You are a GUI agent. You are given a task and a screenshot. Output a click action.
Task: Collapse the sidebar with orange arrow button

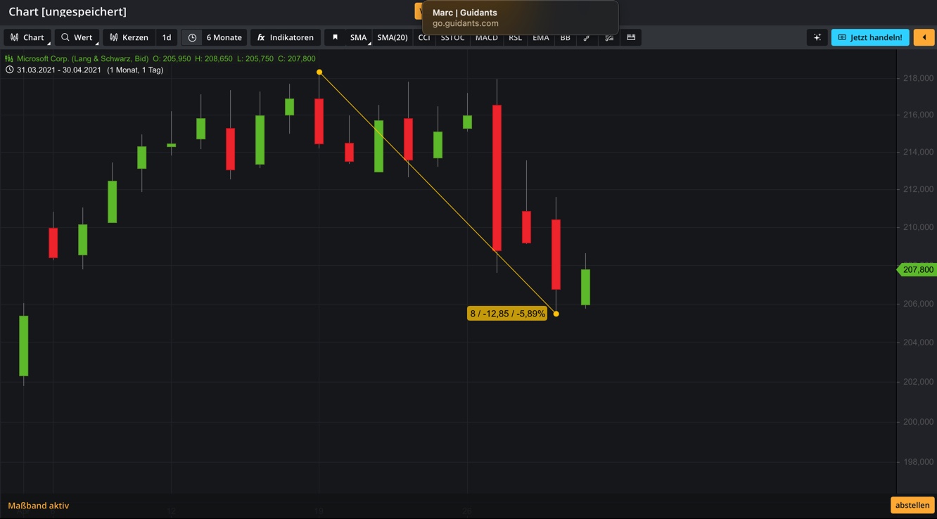pos(924,37)
